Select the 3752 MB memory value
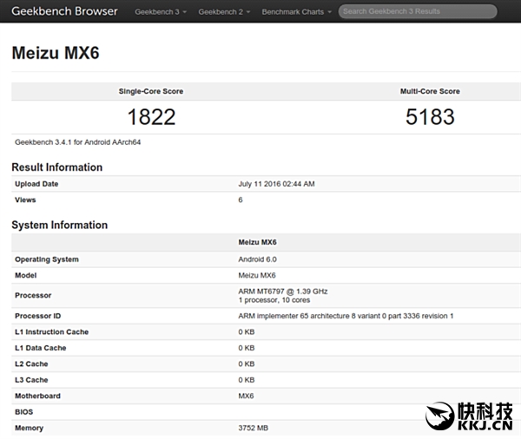 point(254,428)
